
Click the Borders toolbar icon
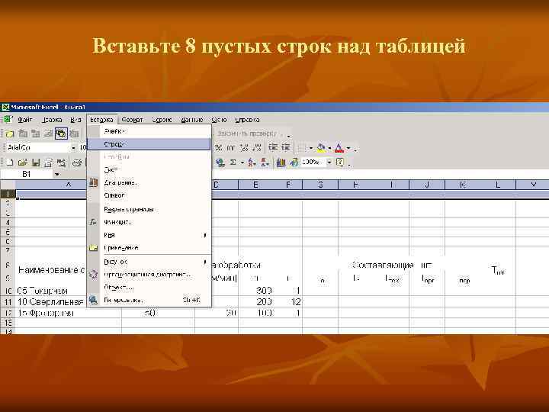click(302, 148)
